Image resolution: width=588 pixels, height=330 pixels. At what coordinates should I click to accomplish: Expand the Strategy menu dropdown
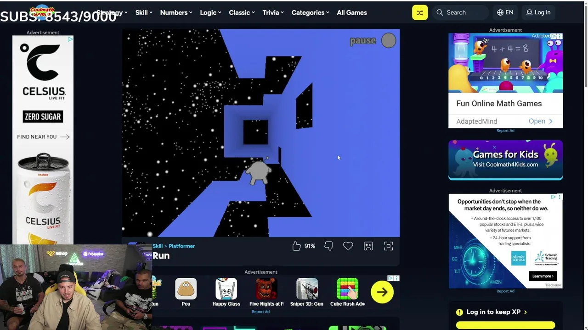(x=112, y=12)
